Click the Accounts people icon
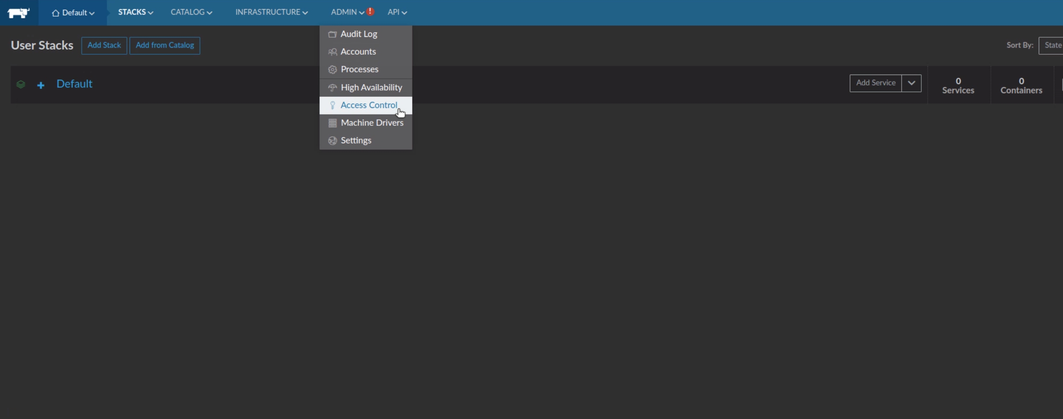Screen dimensions: 1063x419 tap(332, 52)
